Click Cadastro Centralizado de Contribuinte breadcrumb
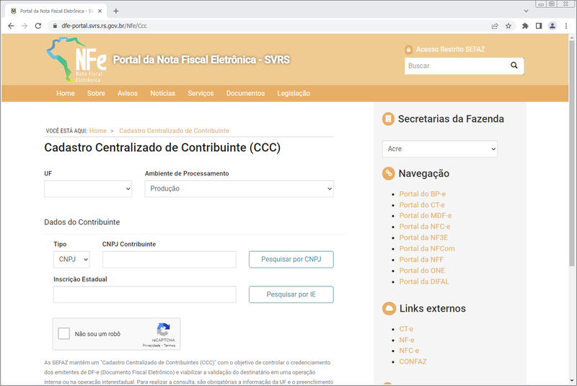The image size is (577, 386). tap(174, 131)
